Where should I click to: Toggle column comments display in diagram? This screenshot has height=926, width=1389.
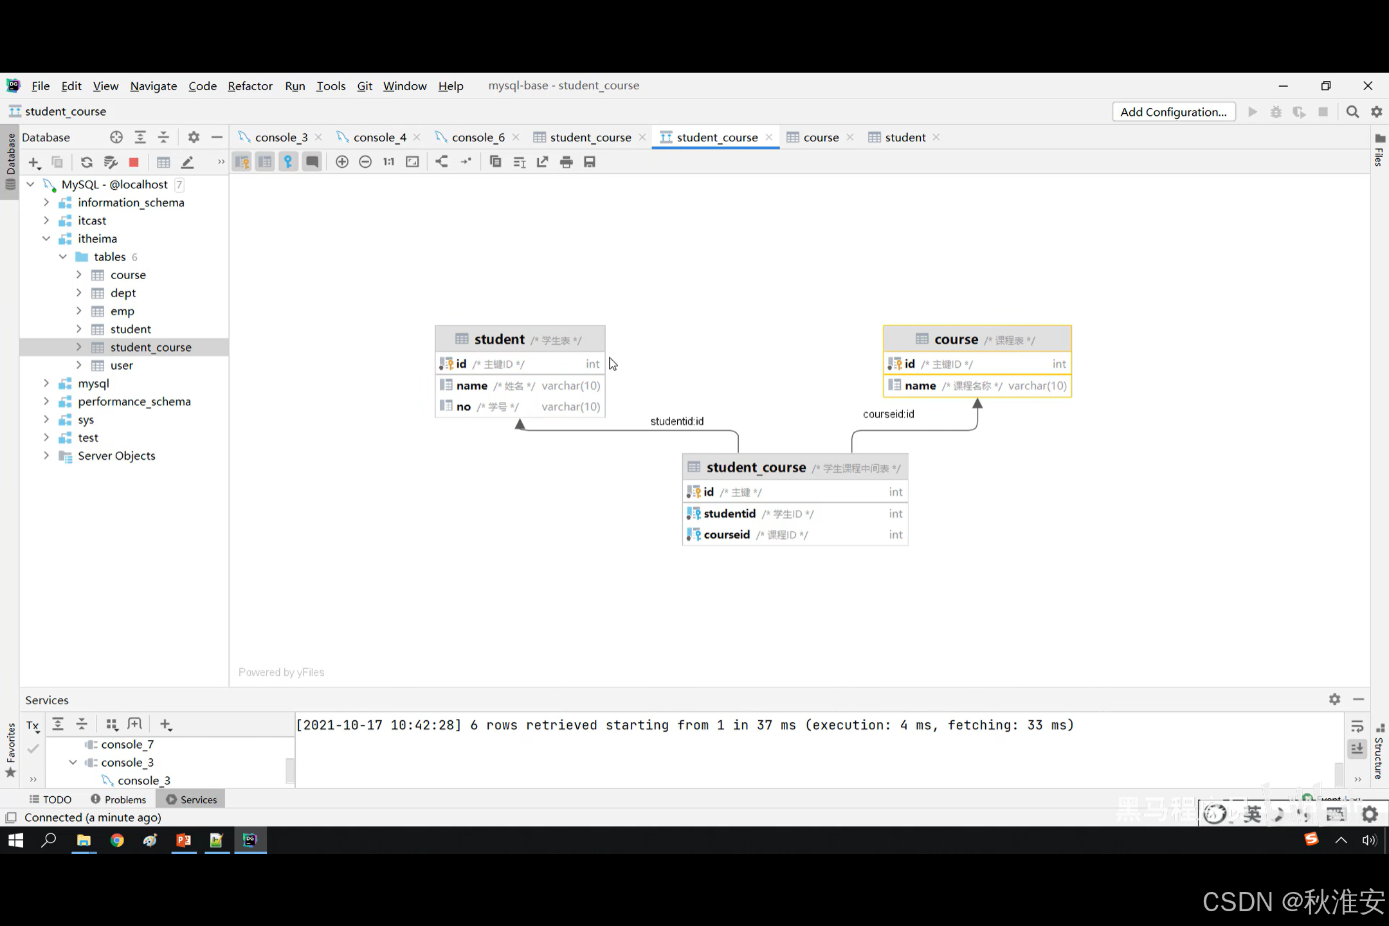(312, 162)
